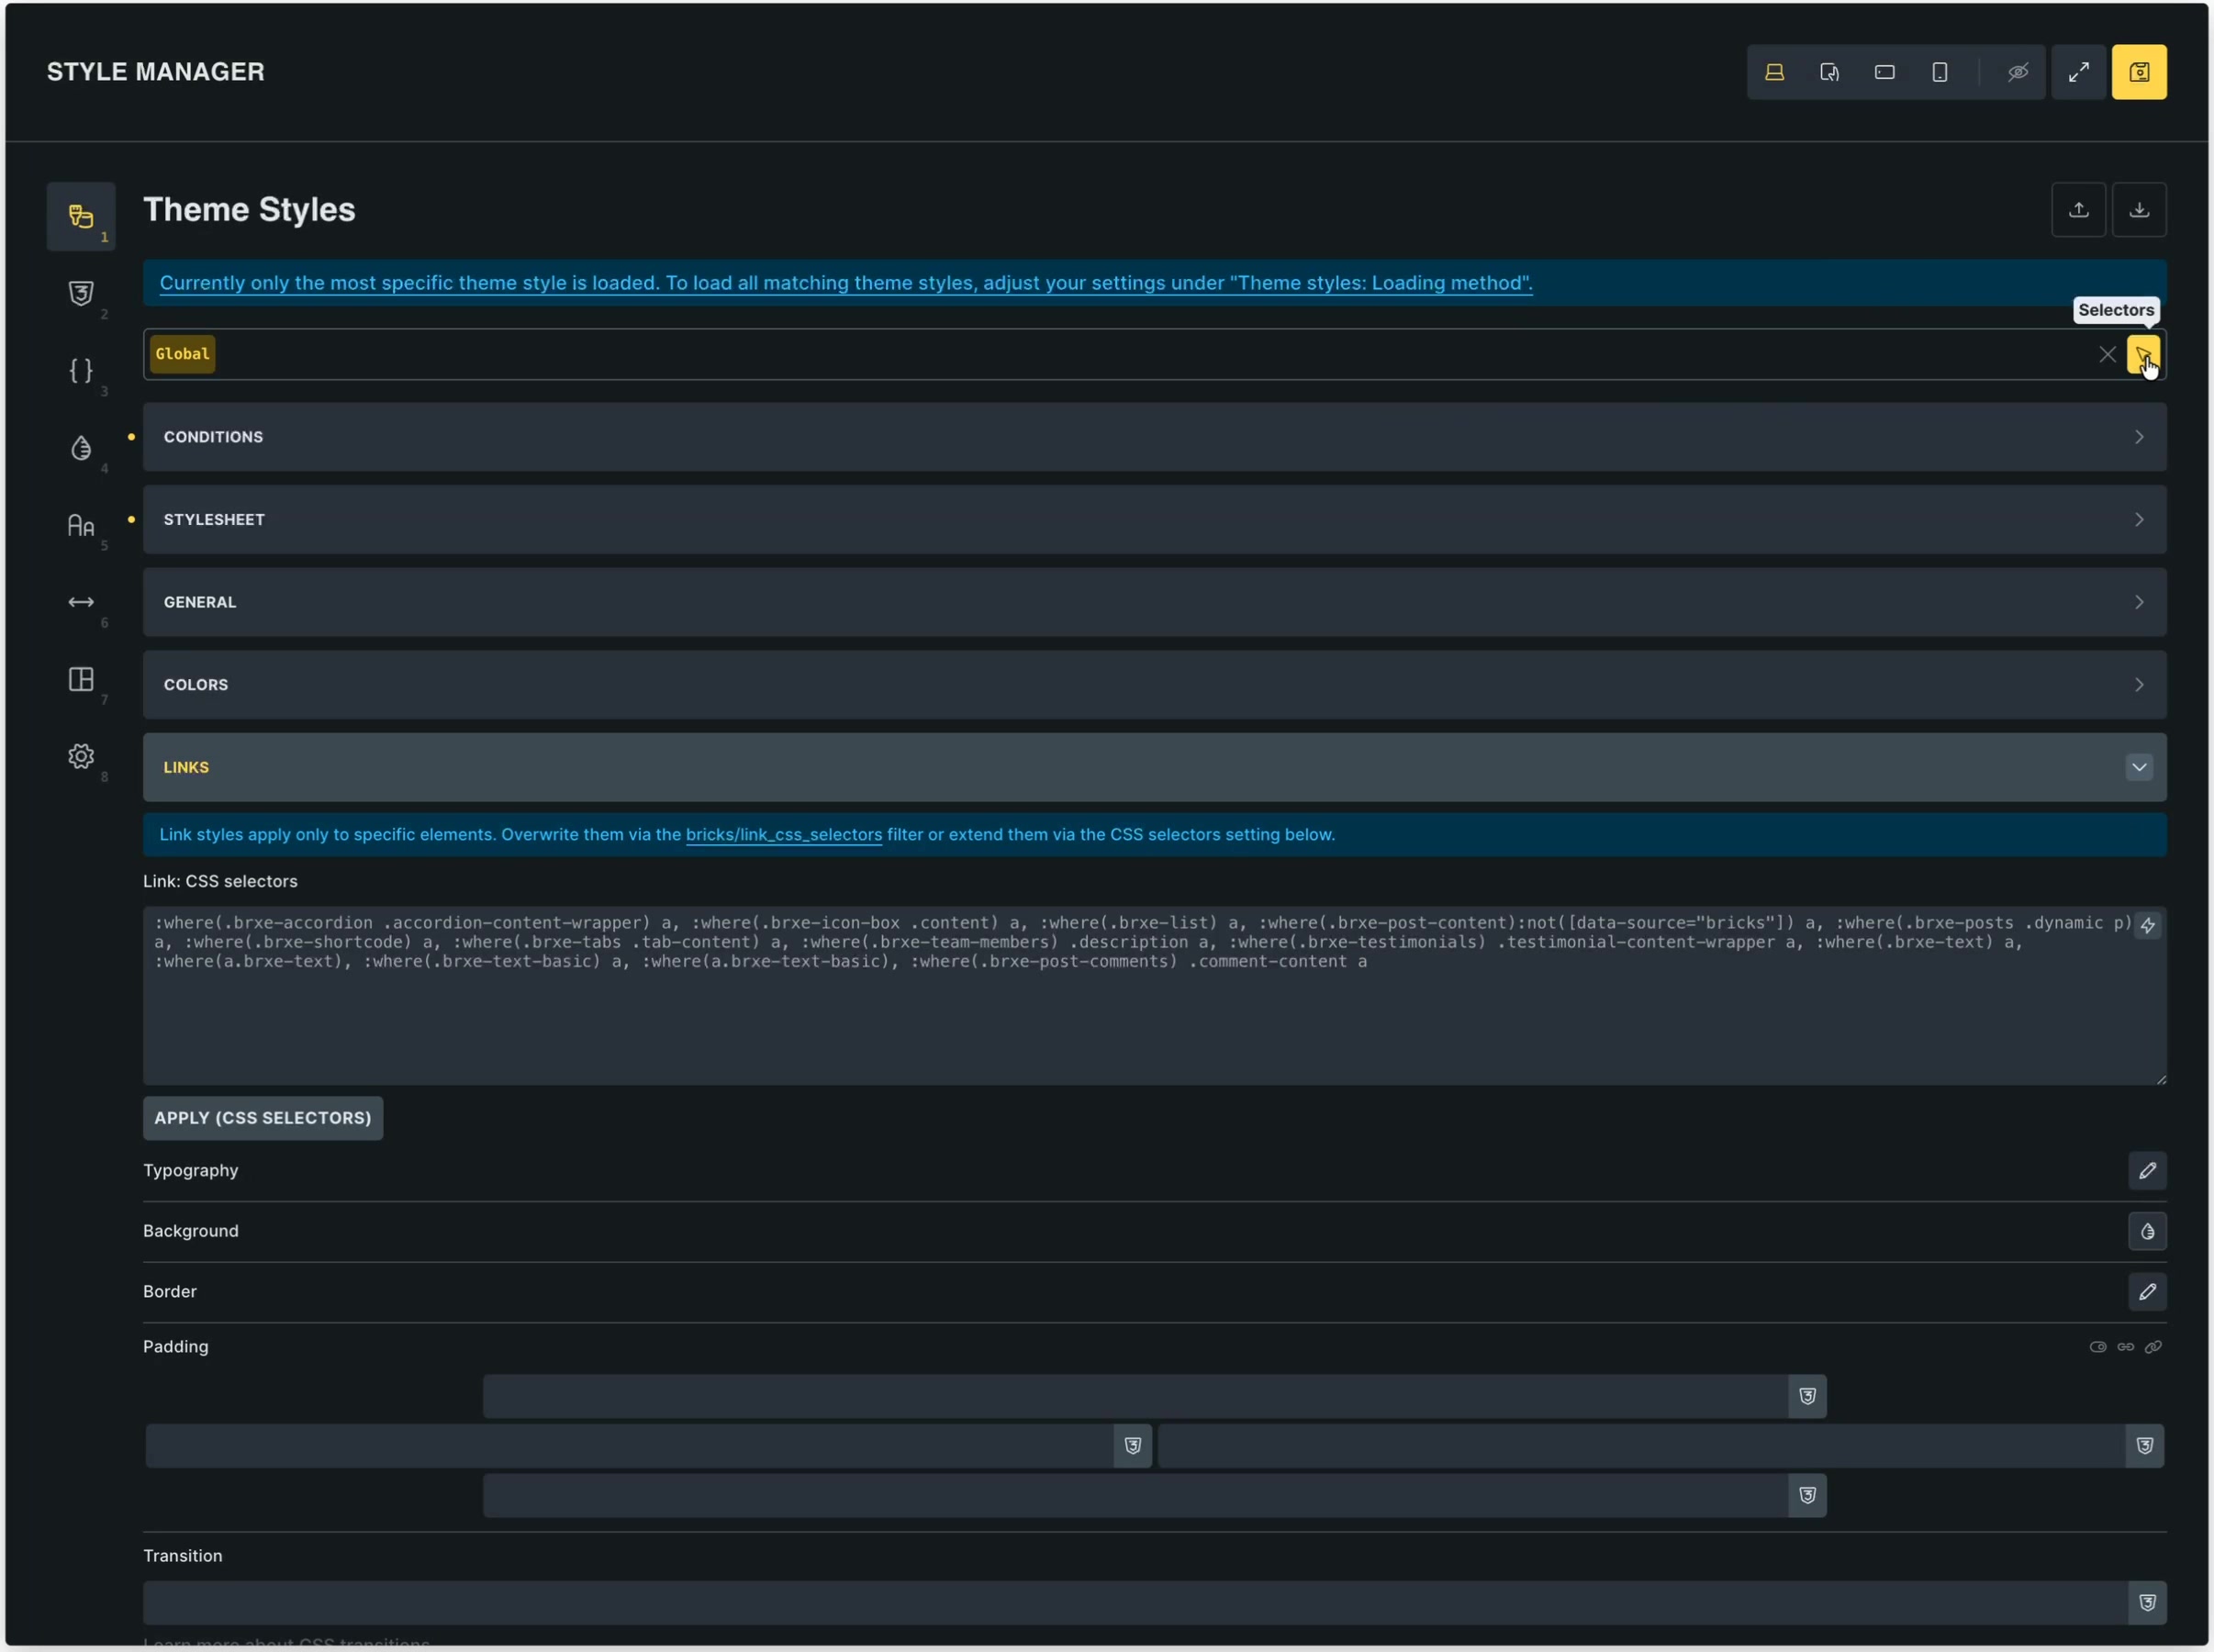Viewport: 2214px width, 1652px height.
Task: Click Transition input field
Action: coord(1136,1603)
